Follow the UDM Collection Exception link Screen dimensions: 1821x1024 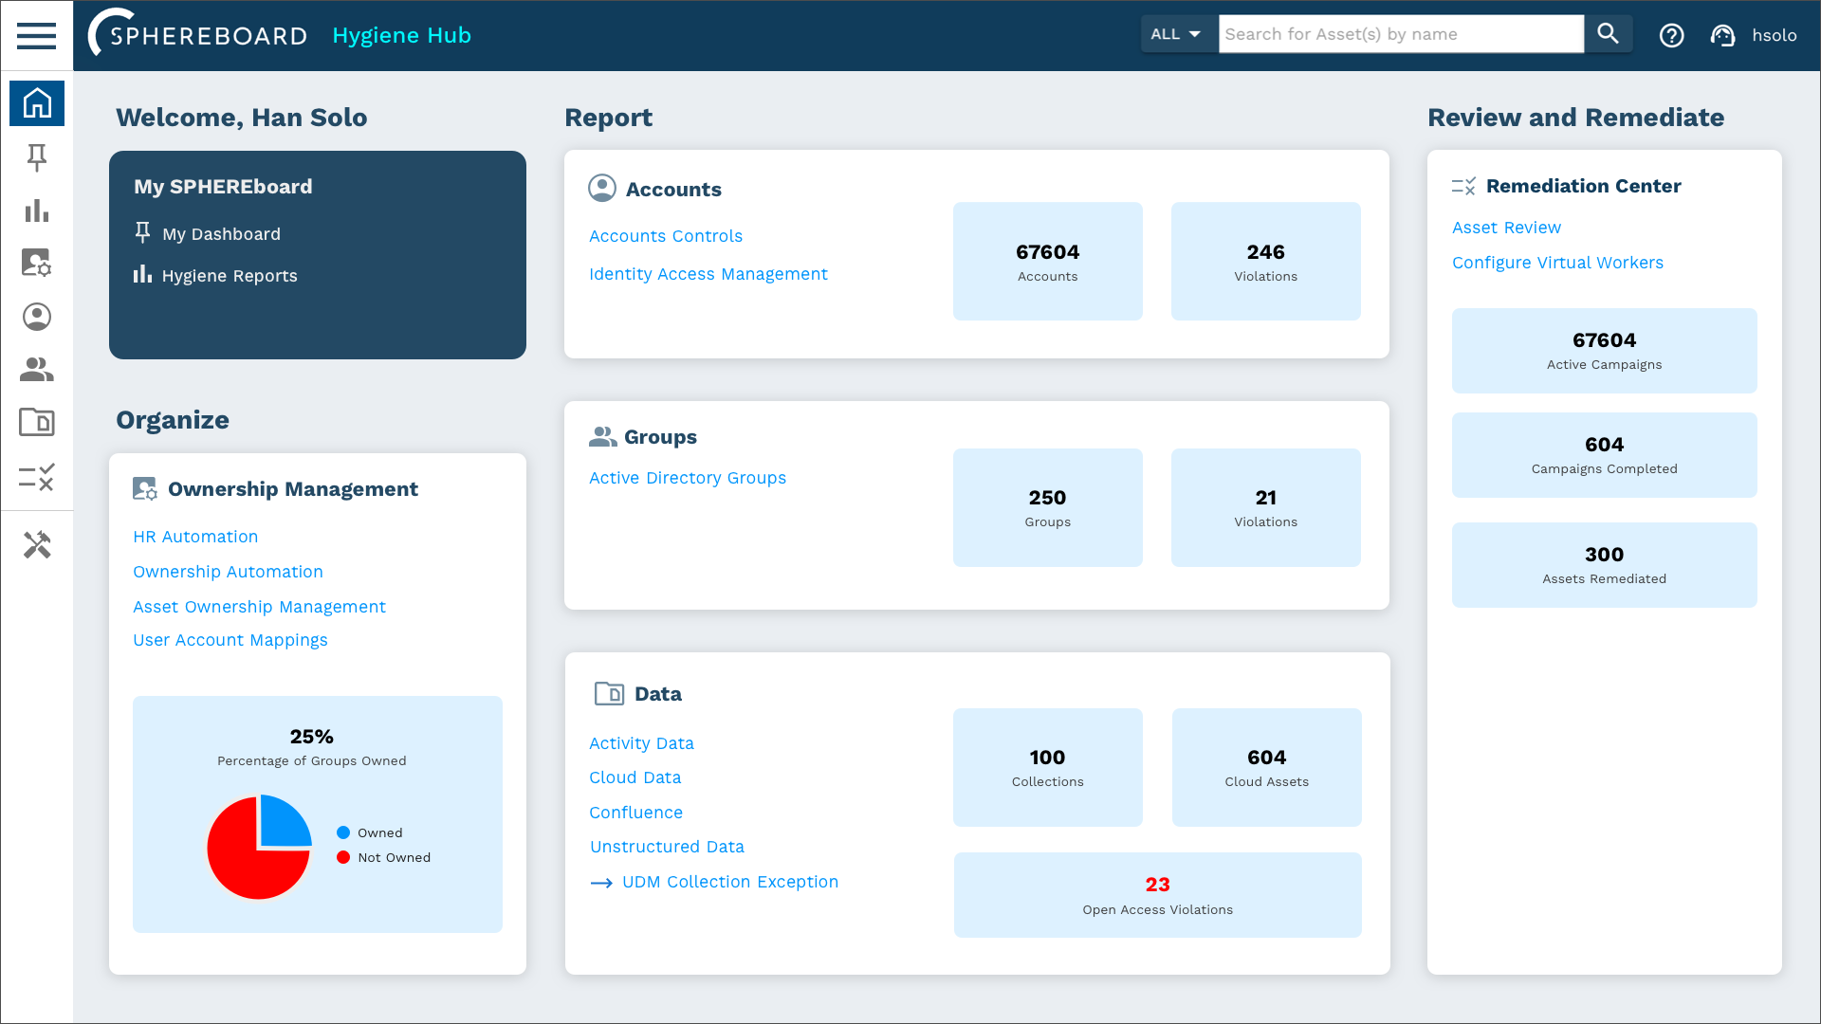[x=729, y=882]
